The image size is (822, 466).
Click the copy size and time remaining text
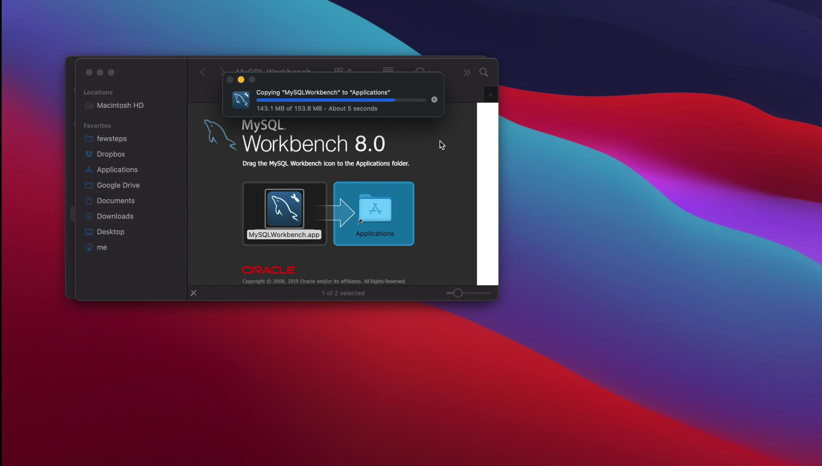[x=317, y=108]
